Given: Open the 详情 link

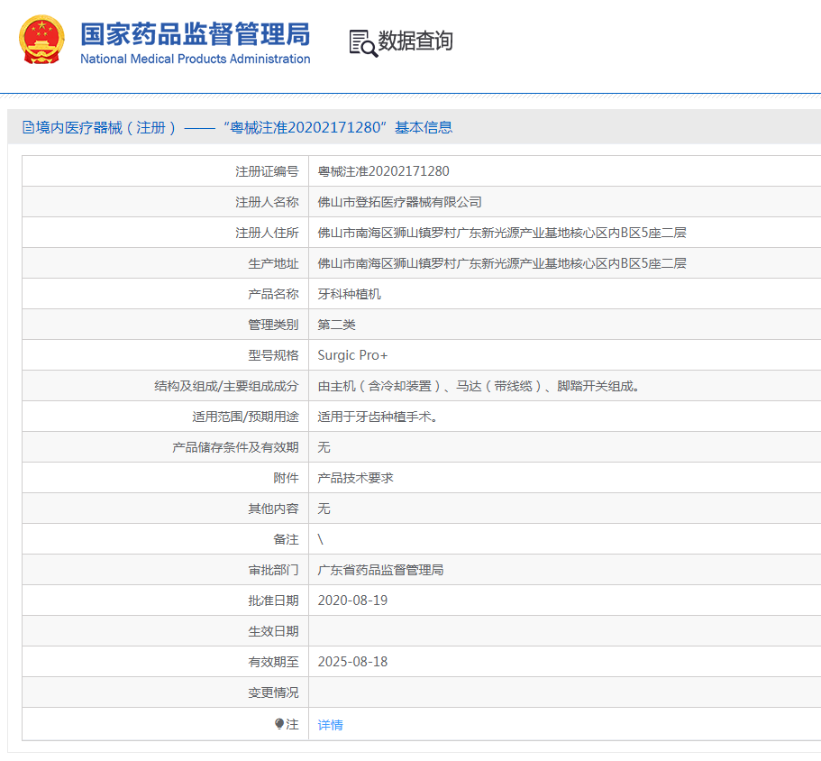Looking at the screenshot, I should [x=330, y=725].
